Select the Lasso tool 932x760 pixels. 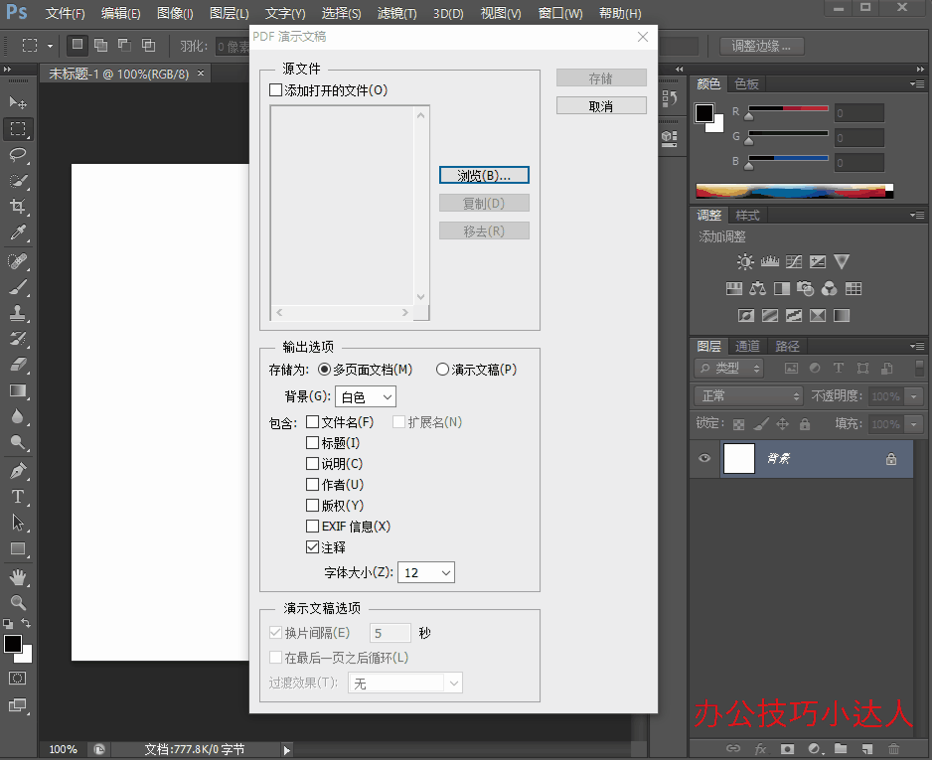(x=18, y=155)
